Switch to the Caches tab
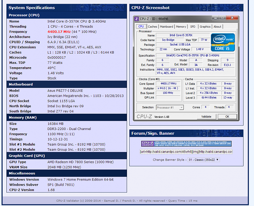The width and height of the screenshot is (254, 206). coord(152,26)
